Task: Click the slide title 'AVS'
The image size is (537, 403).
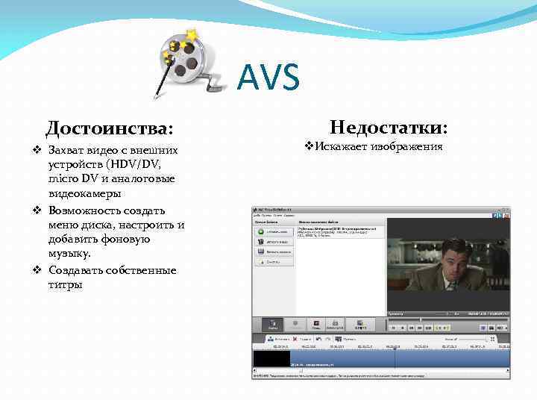Action: coord(268,77)
